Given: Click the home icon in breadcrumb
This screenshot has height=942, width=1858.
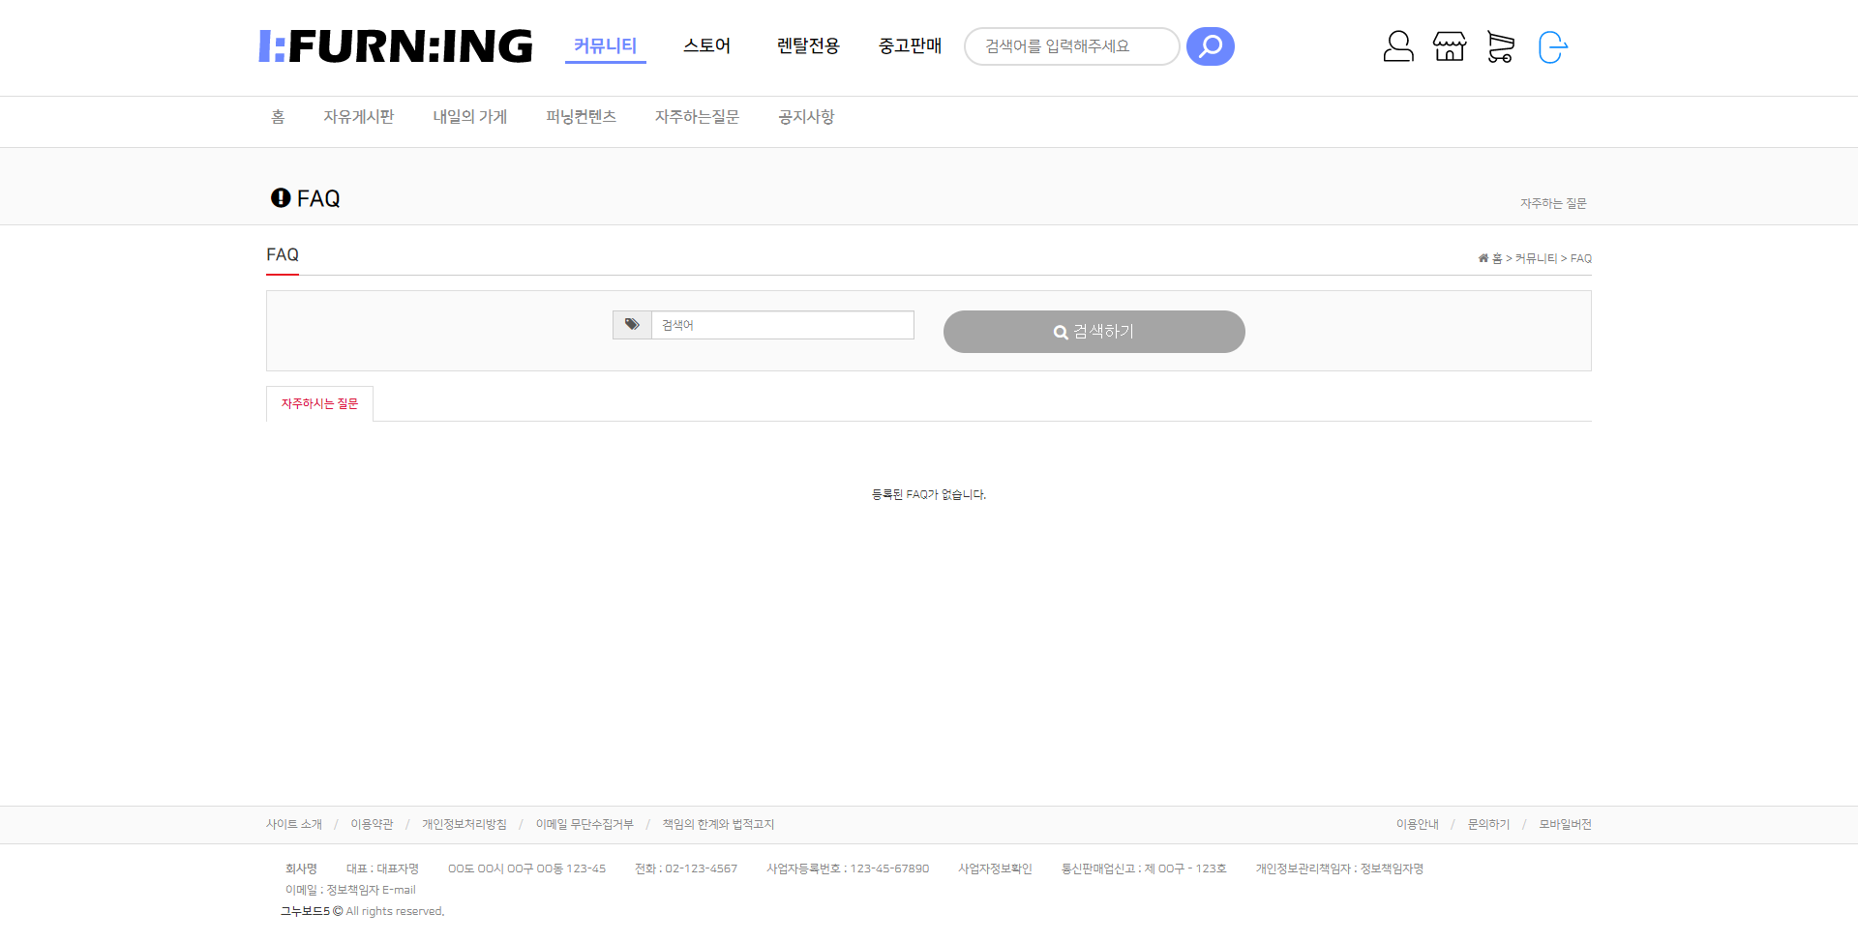Looking at the screenshot, I should 1483,258.
